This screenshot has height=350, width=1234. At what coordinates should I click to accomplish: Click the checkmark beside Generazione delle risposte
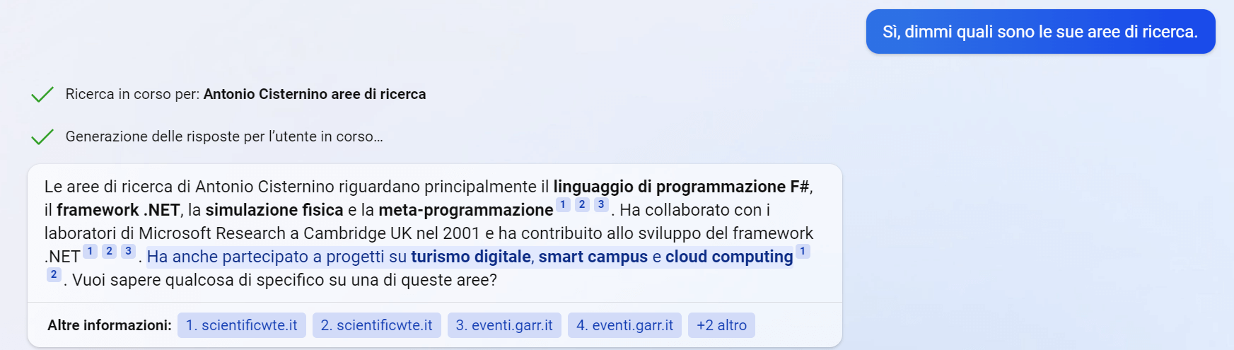(x=42, y=136)
